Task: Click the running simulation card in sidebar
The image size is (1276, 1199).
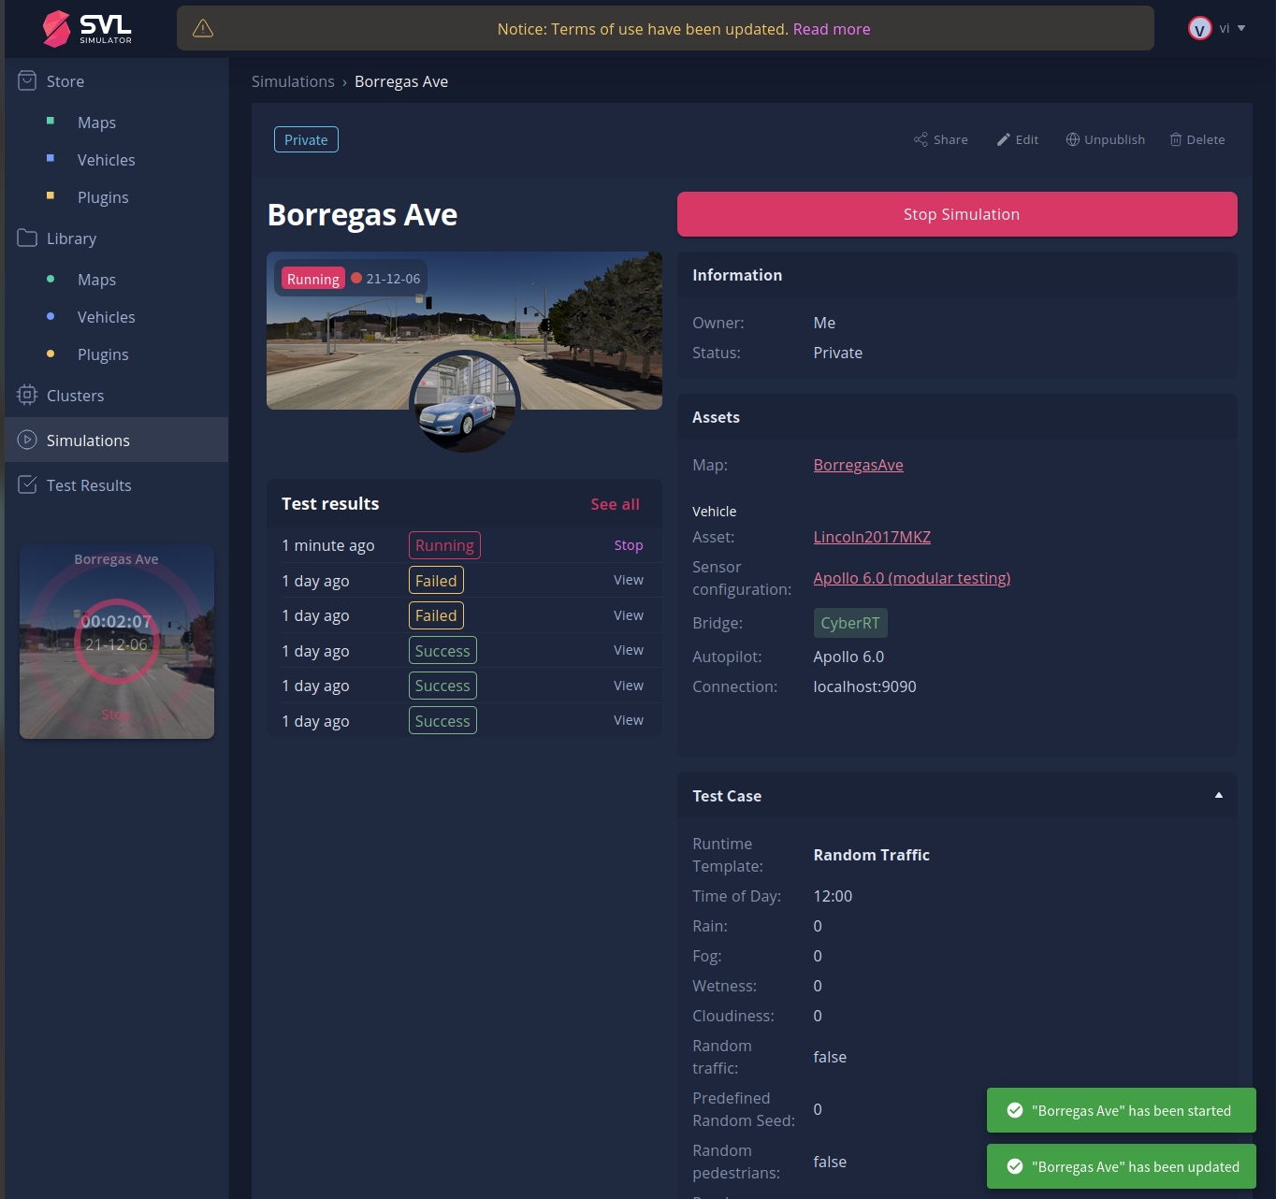Action: 117,642
